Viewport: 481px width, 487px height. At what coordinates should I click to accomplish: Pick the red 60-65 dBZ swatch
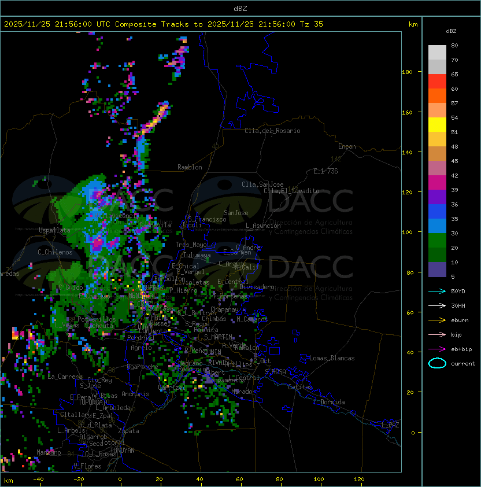click(437, 82)
